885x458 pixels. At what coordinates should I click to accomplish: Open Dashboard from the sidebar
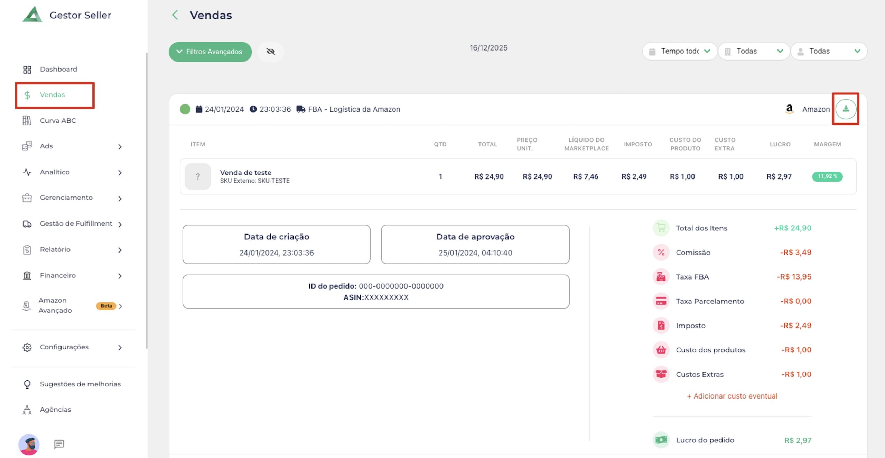(x=58, y=69)
